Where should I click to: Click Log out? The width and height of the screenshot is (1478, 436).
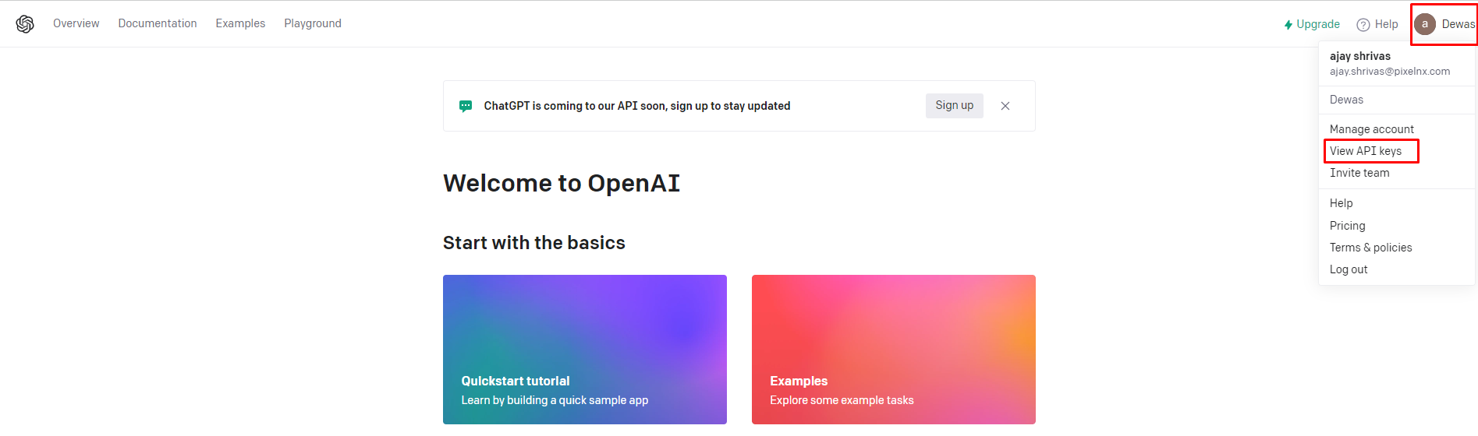[1349, 269]
